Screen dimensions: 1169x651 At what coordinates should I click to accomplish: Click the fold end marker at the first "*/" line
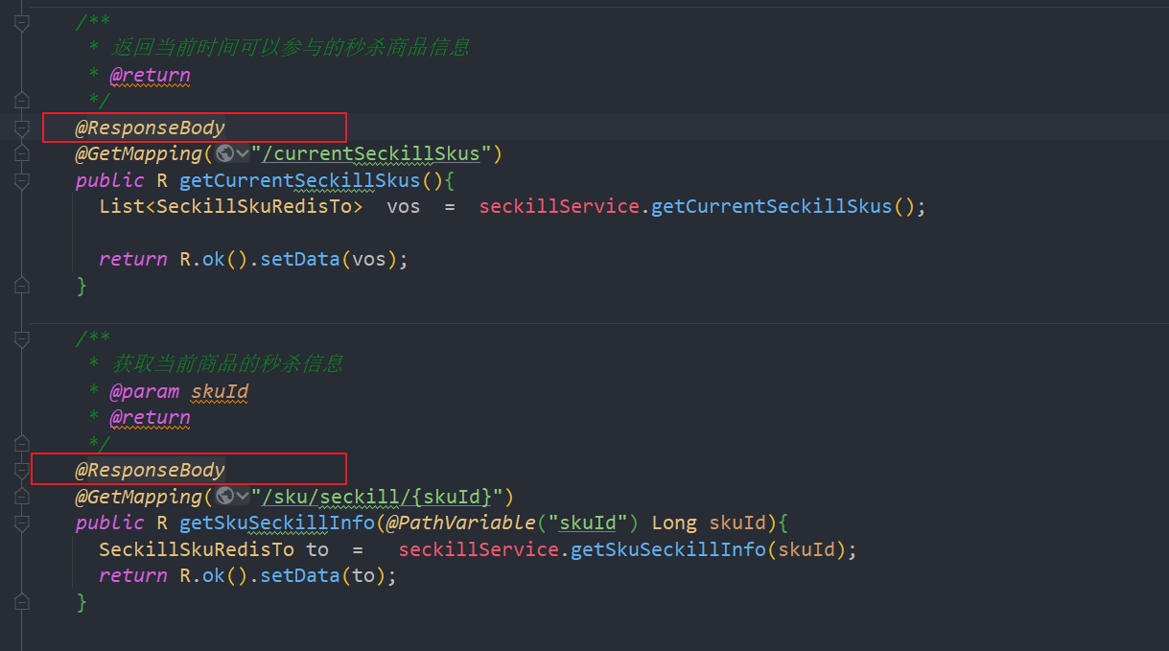pos(22,100)
